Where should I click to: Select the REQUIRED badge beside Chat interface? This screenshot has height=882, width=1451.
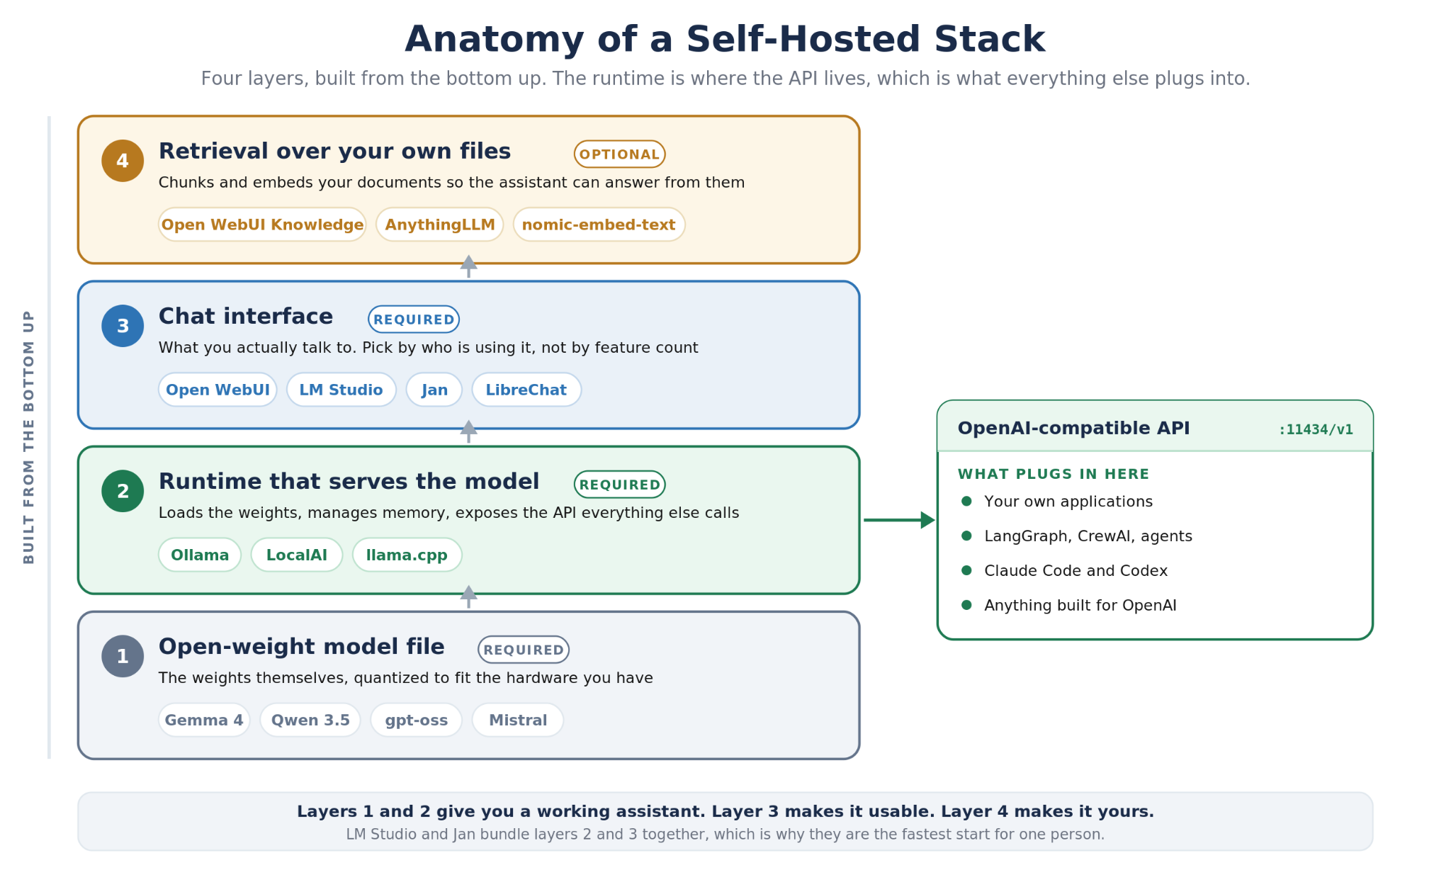coord(414,319)
